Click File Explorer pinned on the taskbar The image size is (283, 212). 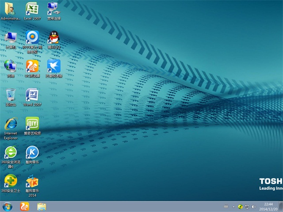click(42, 206)
